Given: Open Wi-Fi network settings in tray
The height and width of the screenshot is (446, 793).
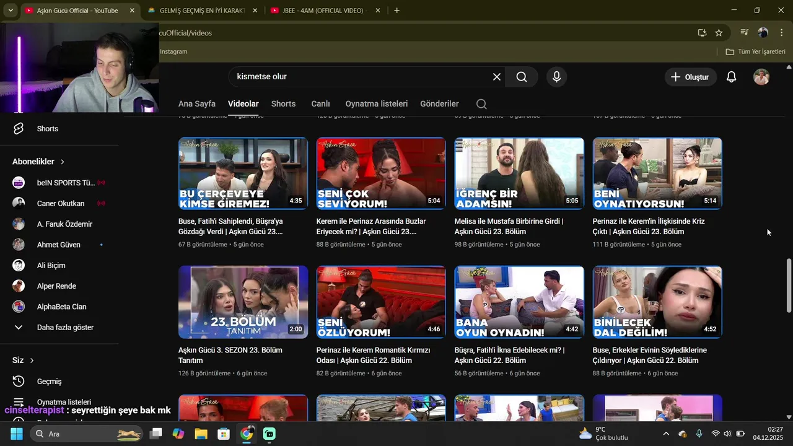Looking at the screenshot, I should point(716,434).
